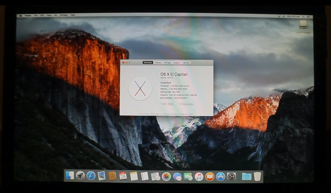Switch to the Displays tab

tap(158, 63)
